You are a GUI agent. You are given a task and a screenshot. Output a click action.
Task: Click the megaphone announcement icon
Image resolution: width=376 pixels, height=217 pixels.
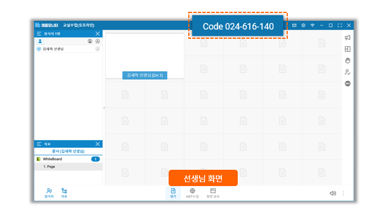click(x=347, y=38)
